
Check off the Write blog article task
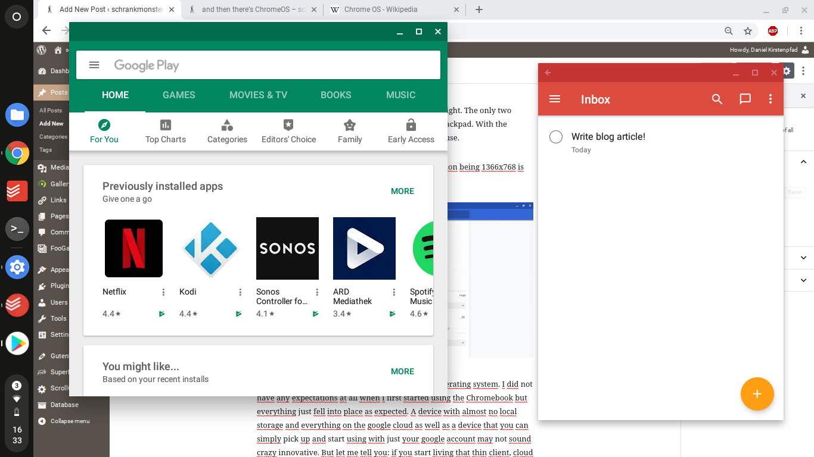(556, 137)
